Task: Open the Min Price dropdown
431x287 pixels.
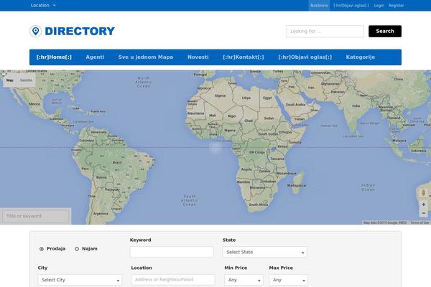Action: (x=244, y=280)
